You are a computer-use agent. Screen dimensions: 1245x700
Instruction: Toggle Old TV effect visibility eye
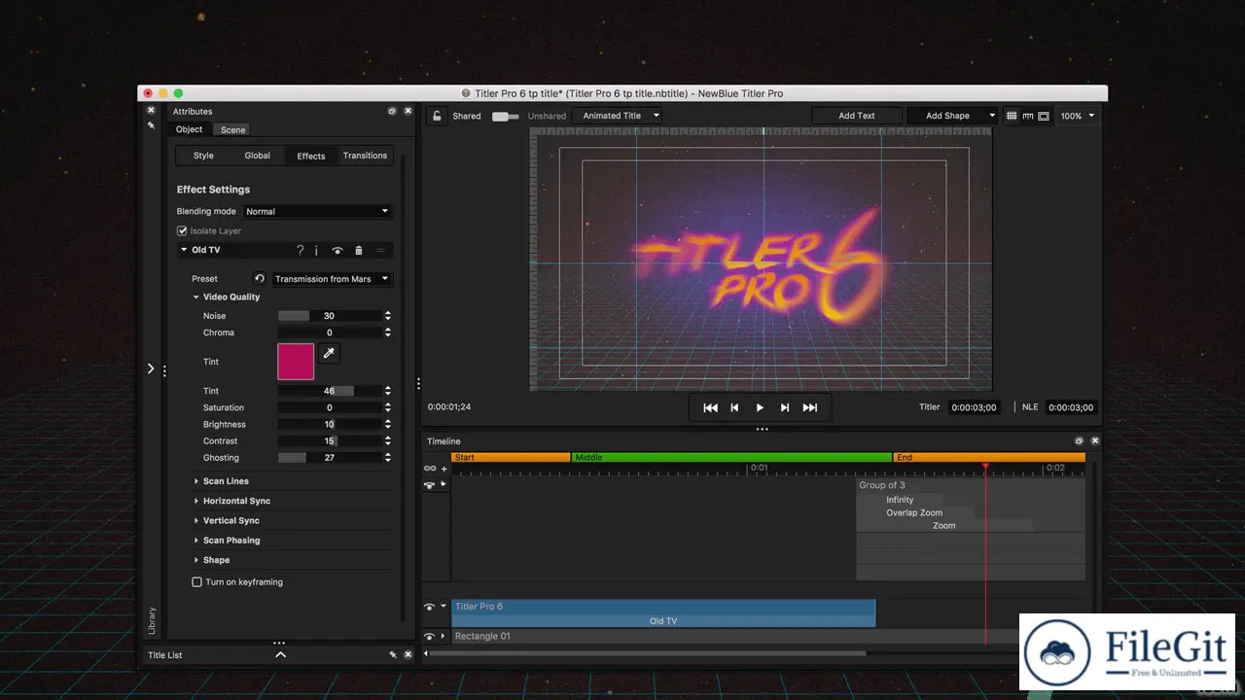point(338,251)
